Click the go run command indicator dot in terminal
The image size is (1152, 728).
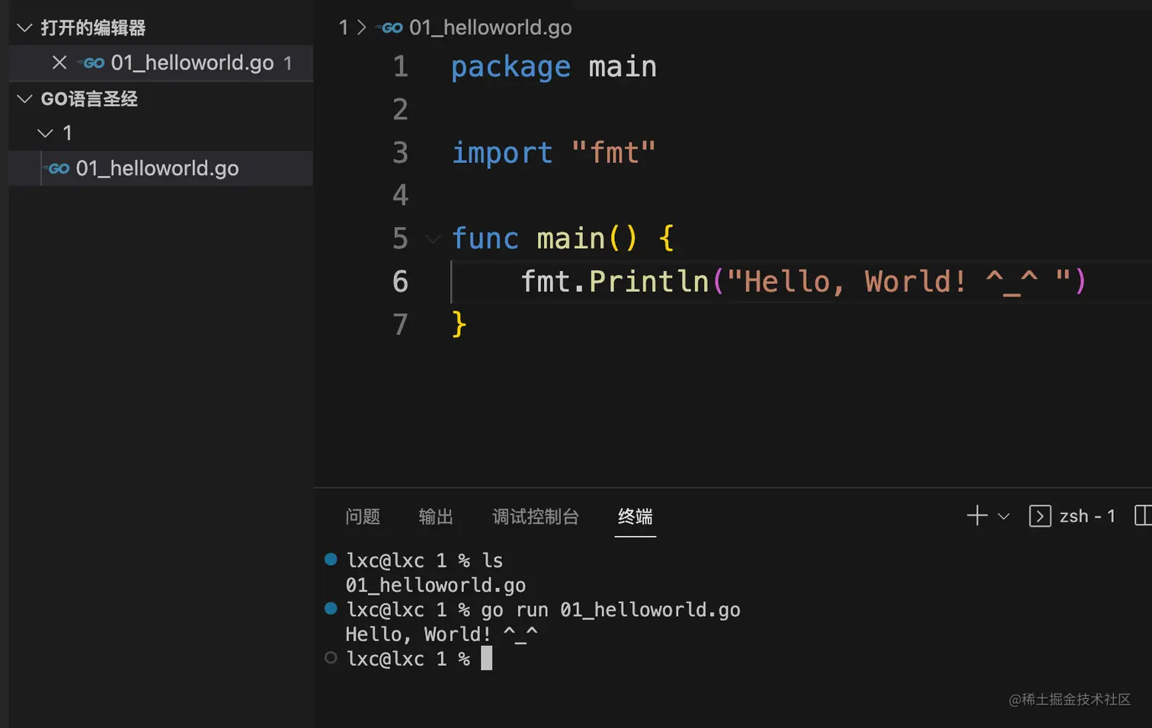[x=331, y=608]
